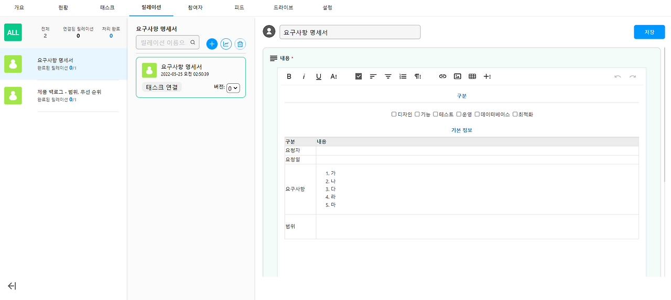Select 요구사항 명세서 in the left list

coord(63,64)
